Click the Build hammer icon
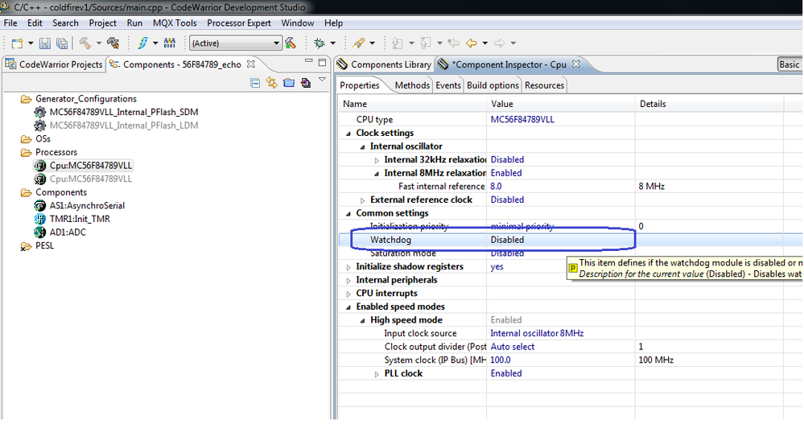Viewport: 804px width, 424px height. point(85,43)
